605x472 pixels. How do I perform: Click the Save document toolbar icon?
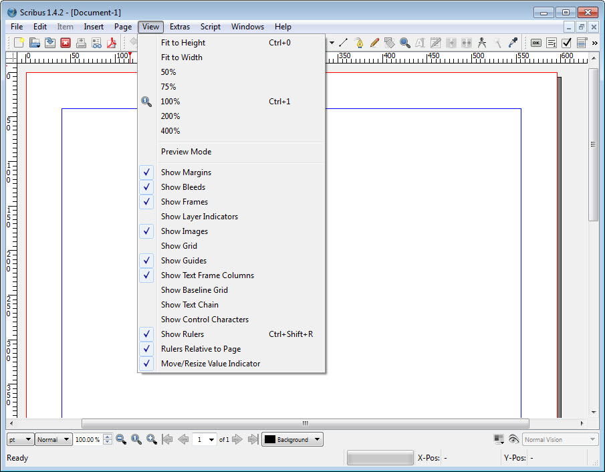tap(50, 42)
